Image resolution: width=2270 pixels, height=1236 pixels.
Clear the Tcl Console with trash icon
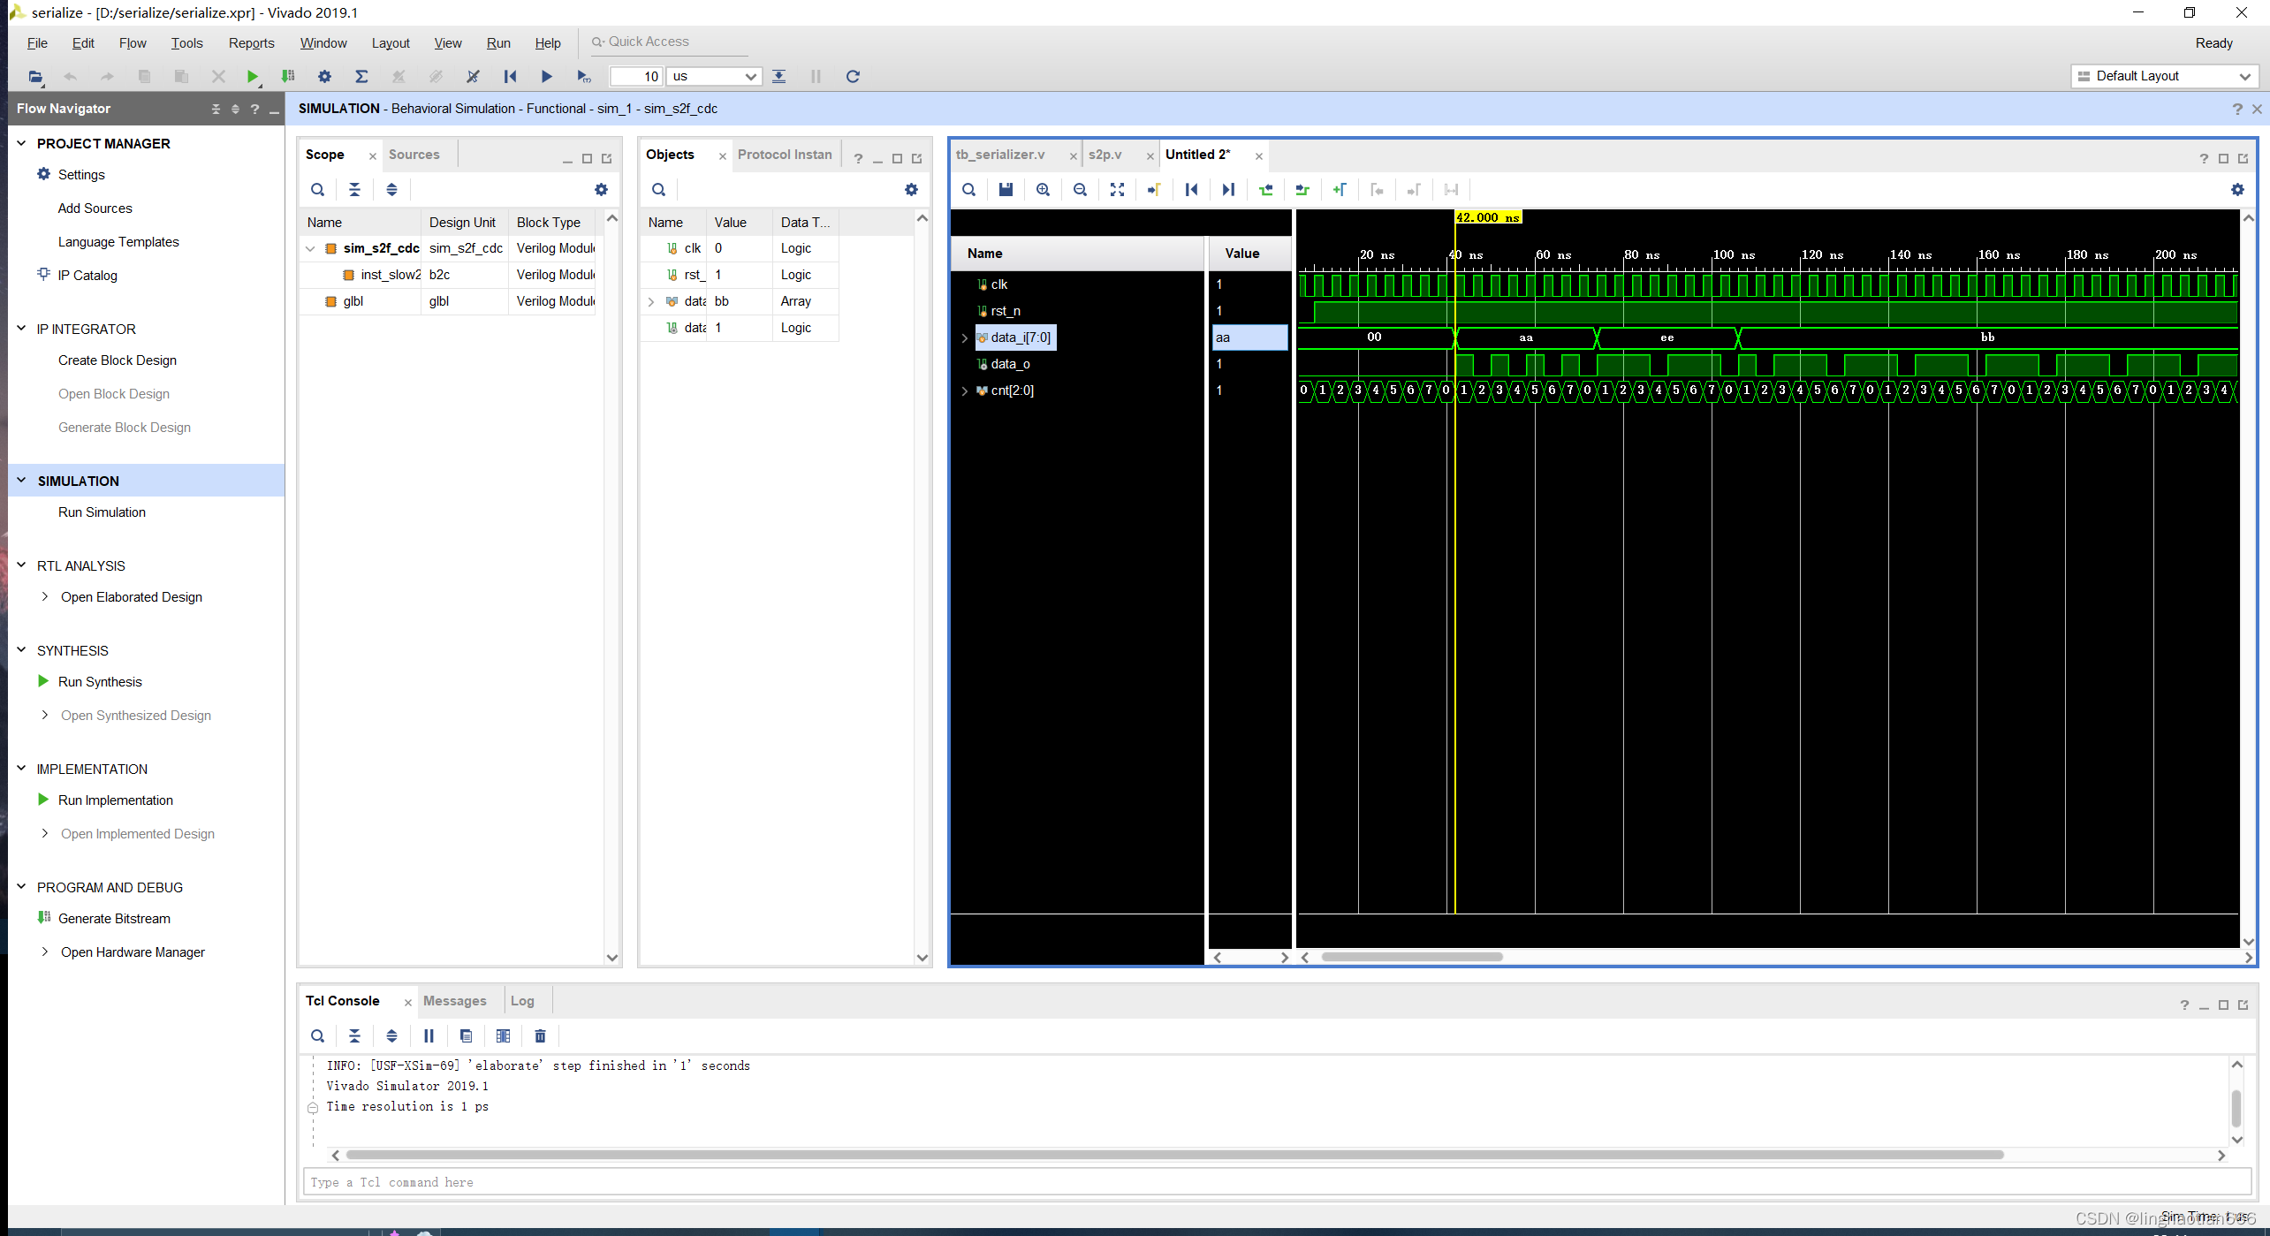pyautogui.click(x=540, y=1035)
